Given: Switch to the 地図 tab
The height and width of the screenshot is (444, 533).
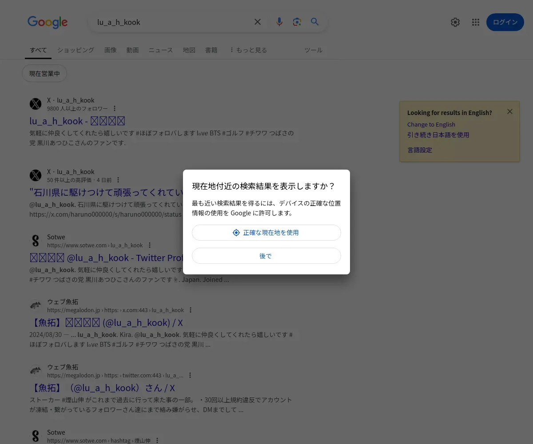Looking at the screenshot, I should [189, 50].
